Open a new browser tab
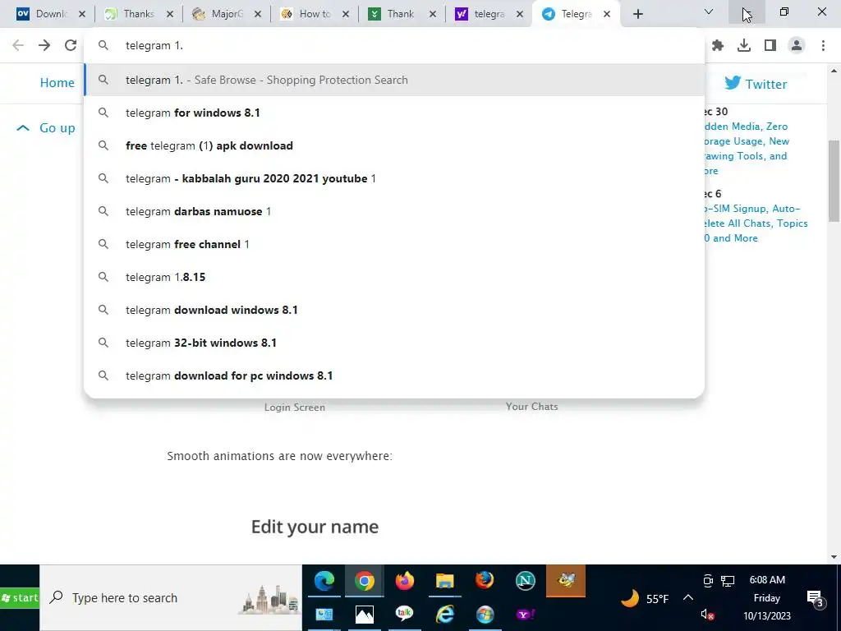 [637, 14]
